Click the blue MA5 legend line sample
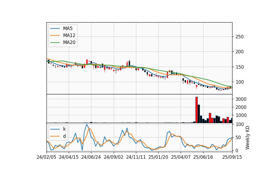Viewport: 258px width, 185px height. 55,28
